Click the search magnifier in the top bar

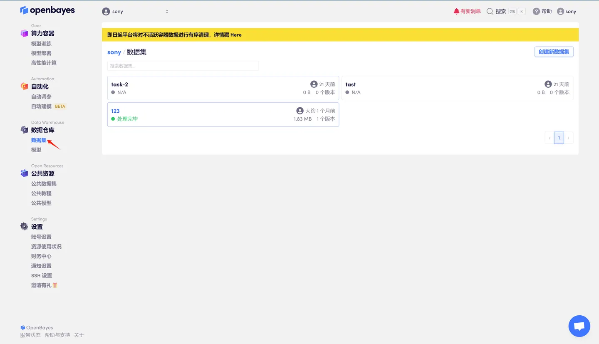tap(490, 11)
